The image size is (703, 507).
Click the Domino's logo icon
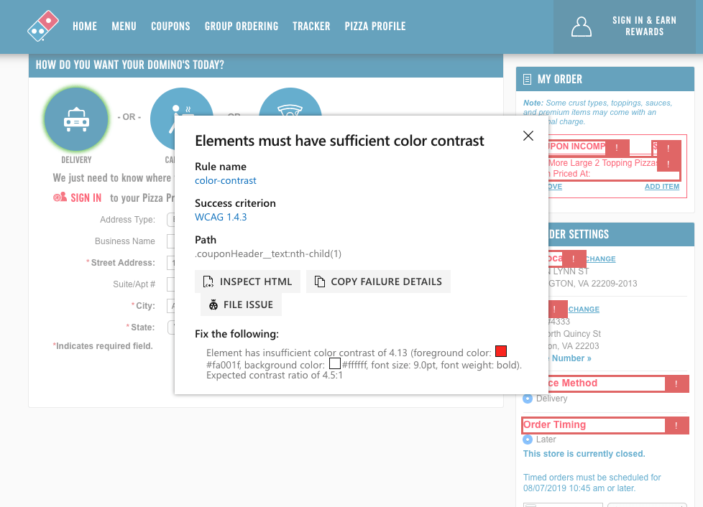point(43,27)
